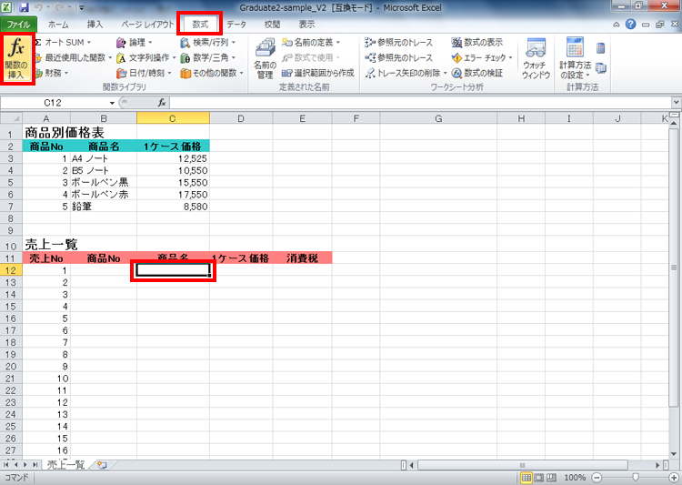Click the Undo icon in Quick Access Toolbar
This screenshot has width=682, height=485.
pos(38,7)
